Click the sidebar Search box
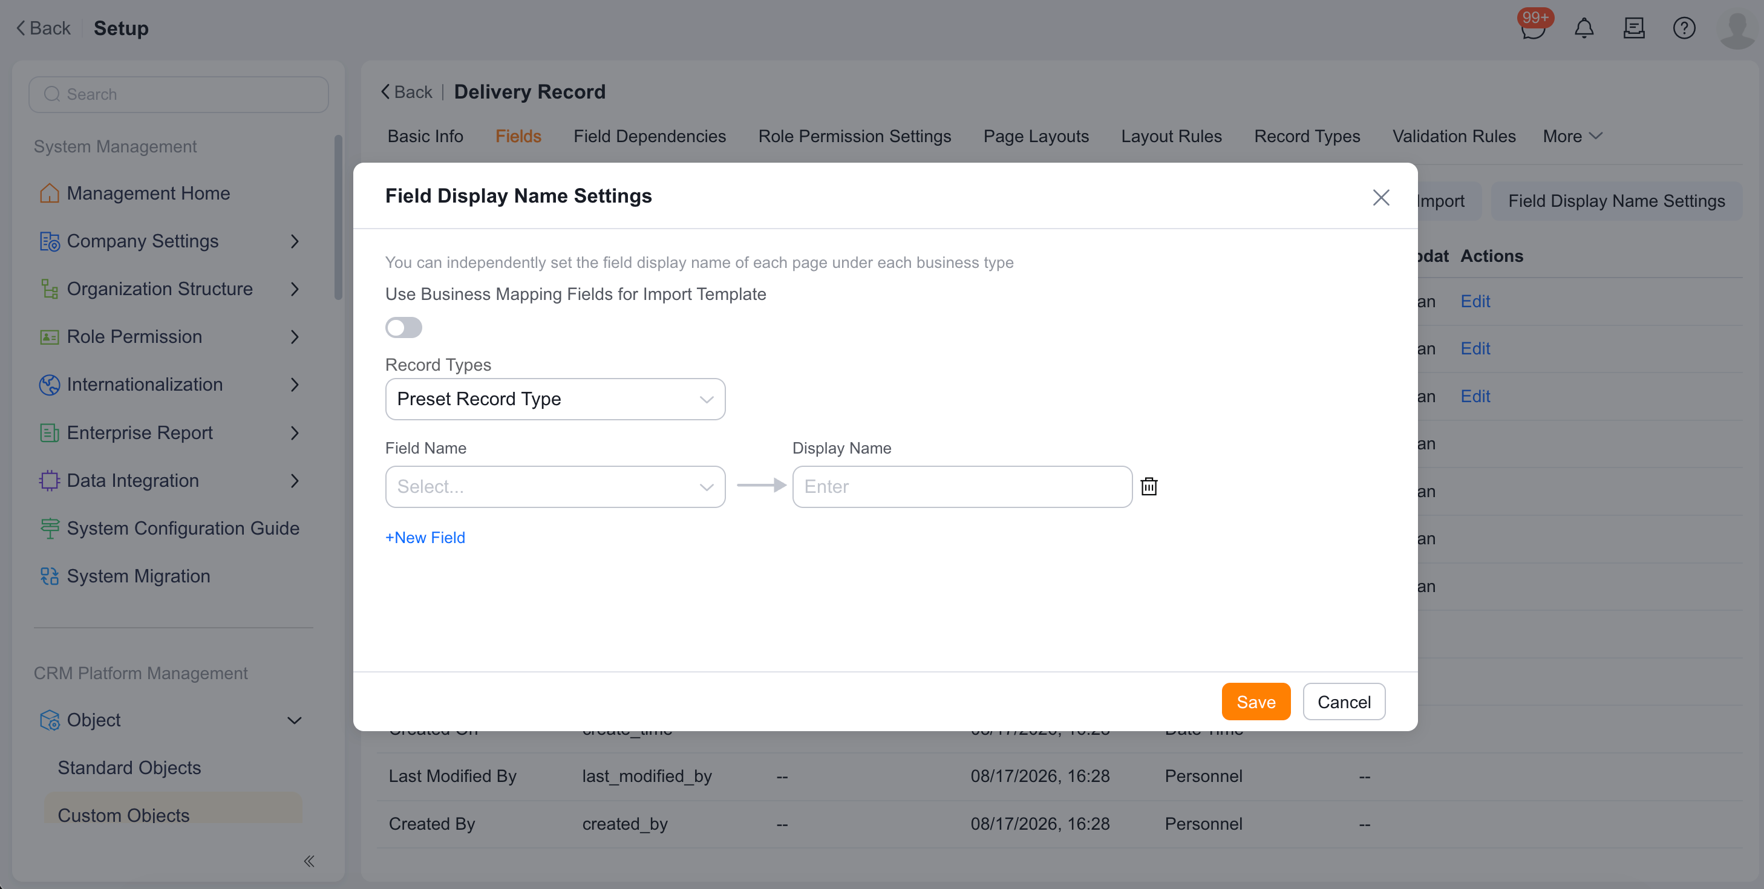 [178, 94]
